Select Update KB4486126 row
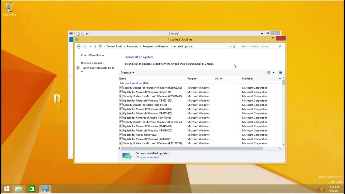 click(200, 126)
